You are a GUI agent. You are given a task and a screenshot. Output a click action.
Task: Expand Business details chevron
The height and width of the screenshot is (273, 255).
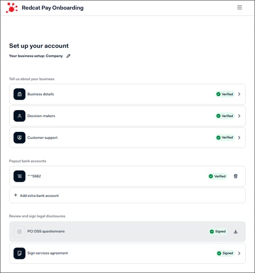[239, 94]
